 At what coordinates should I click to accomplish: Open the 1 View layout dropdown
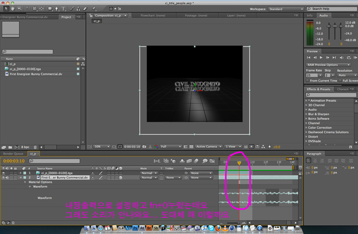(x=233, y=147)
